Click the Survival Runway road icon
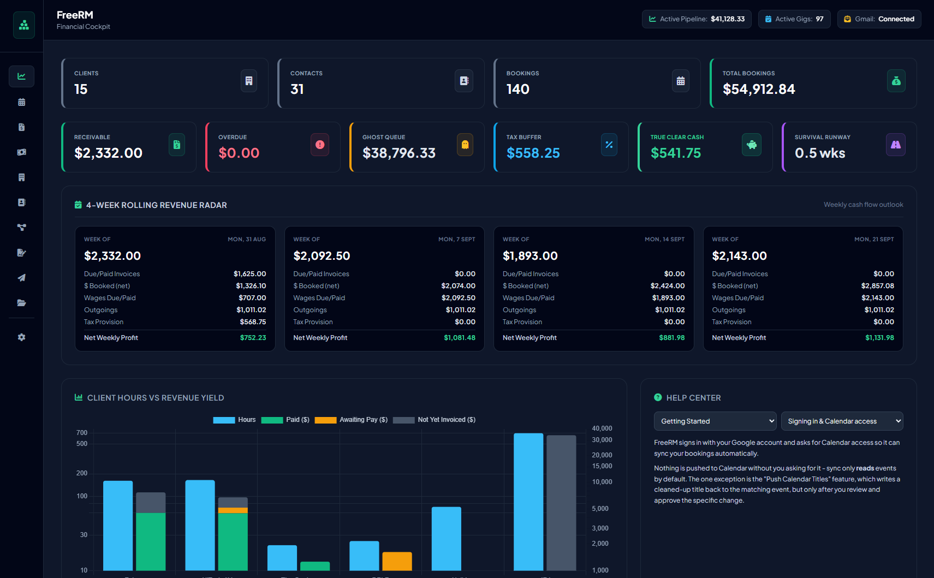The width and height of the screenshot is (934, 578). [896, 145]
